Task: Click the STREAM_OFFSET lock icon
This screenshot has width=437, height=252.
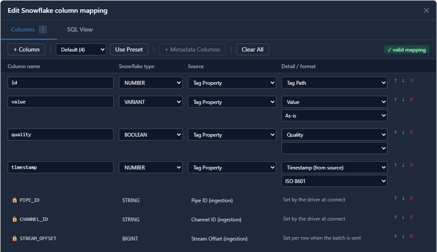Action: point(14,238)
